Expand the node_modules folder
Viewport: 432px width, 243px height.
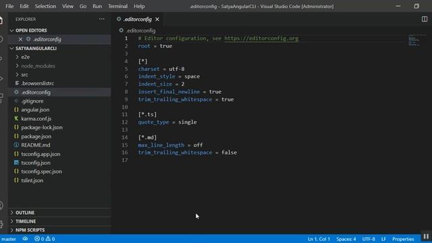coord(38,66)
